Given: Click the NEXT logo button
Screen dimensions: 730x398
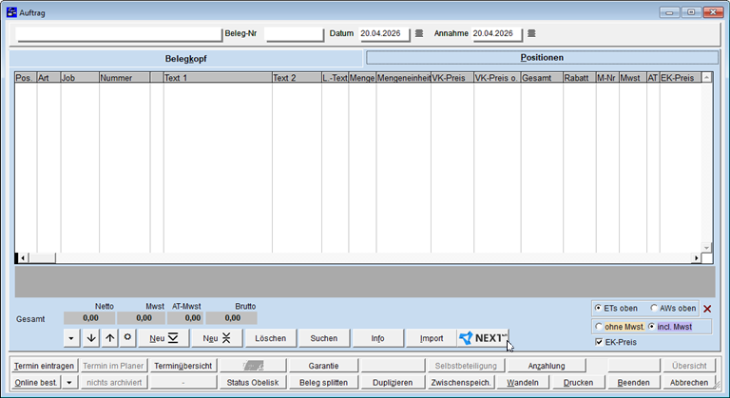Looking at the screenshot, I should click(483, 338).
